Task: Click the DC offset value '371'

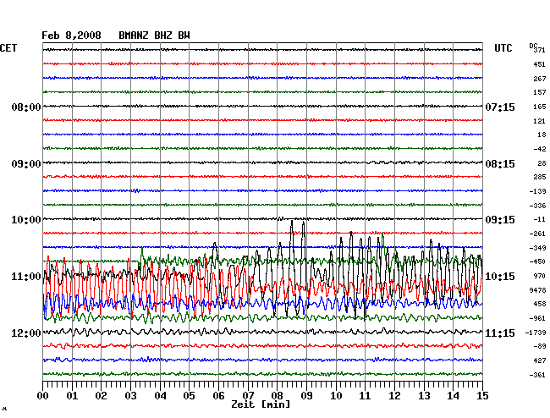Action: coord(540,50)
